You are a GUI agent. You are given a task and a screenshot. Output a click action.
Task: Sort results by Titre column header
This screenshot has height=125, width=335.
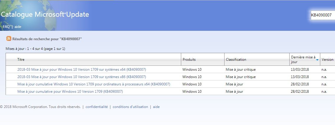(x=21, y=60)
